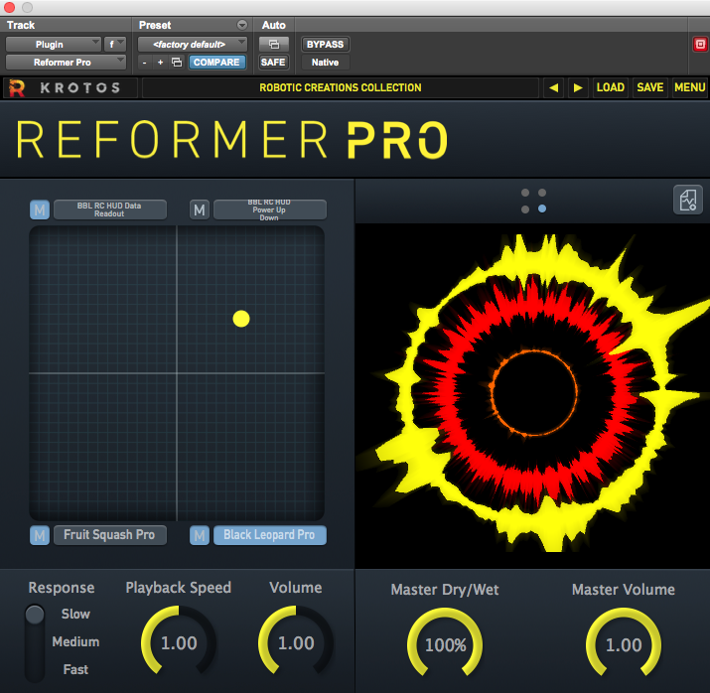Close the plugin window with red button
Image resolution: width=710 pixels, height=693 pixels.
(9, 7)
